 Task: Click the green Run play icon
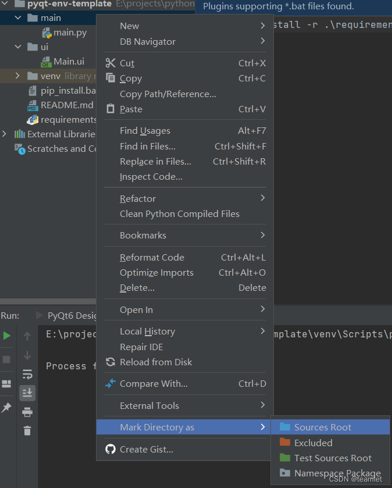[x=6, y=336]
